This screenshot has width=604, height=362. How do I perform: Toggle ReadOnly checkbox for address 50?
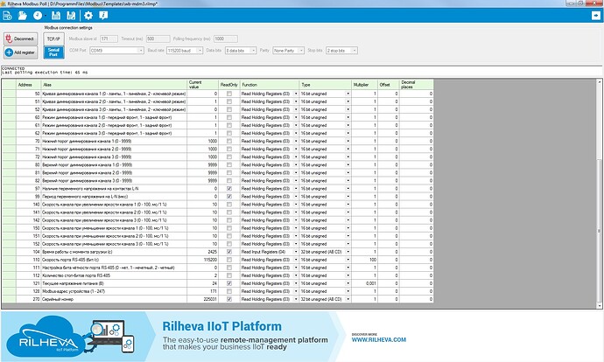(229, 94)
